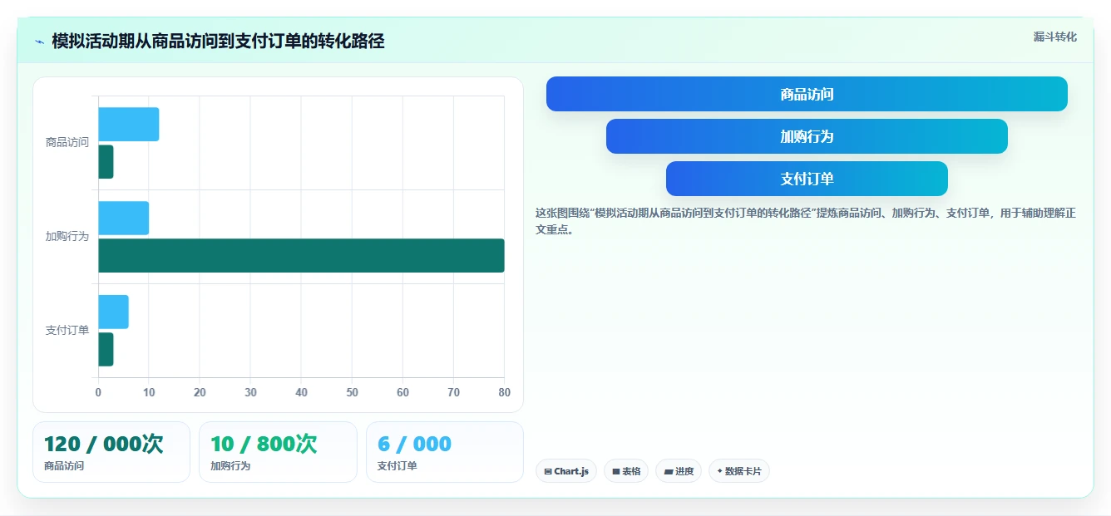Viewport: 1111px width, 516px height.
Task: Click the light blue bar for 商品访问
Action: pyautogui.click(x=129, y=124)
